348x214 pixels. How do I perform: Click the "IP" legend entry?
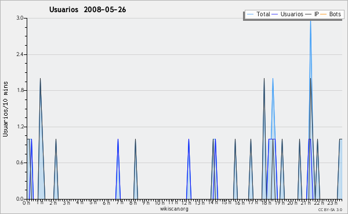pos(317,14)
